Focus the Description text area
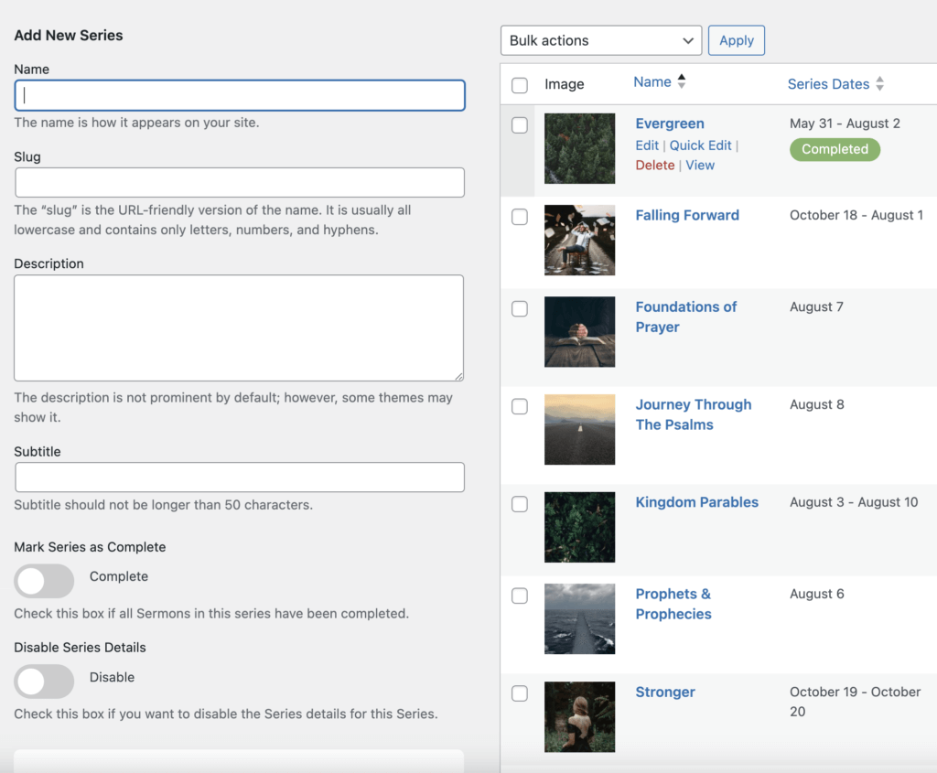 click(239, 327)
